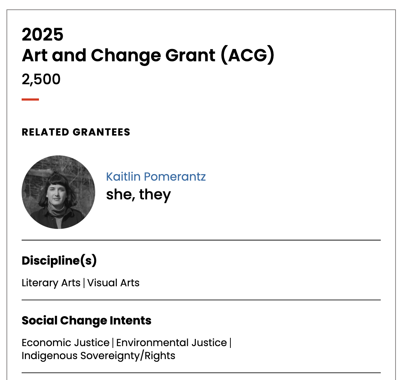This screenshot has width=406, height=380.
Task: Click the divider line below Indigenous Sovereignty/Rights
Action: [201, 373]
